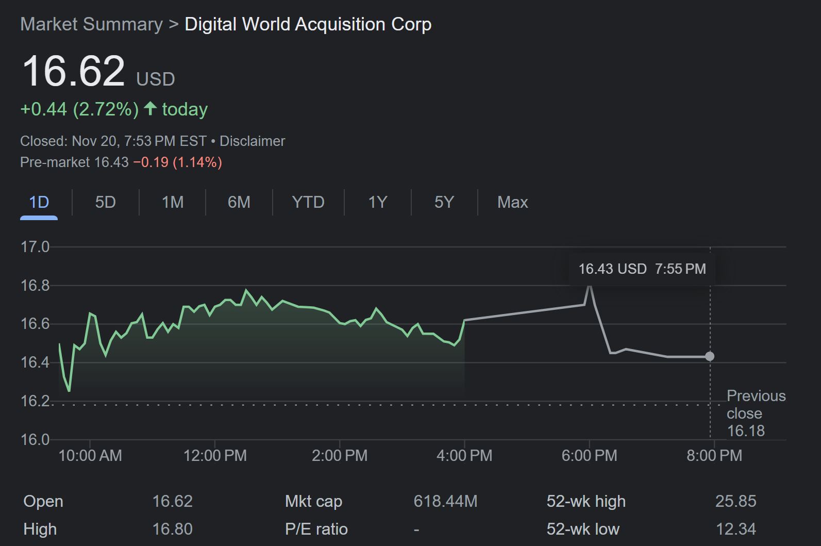The height and width of the screenshot is (546, 821).
Task: Click the 618.44M market cap value
Action: click(x=445, y=501)
